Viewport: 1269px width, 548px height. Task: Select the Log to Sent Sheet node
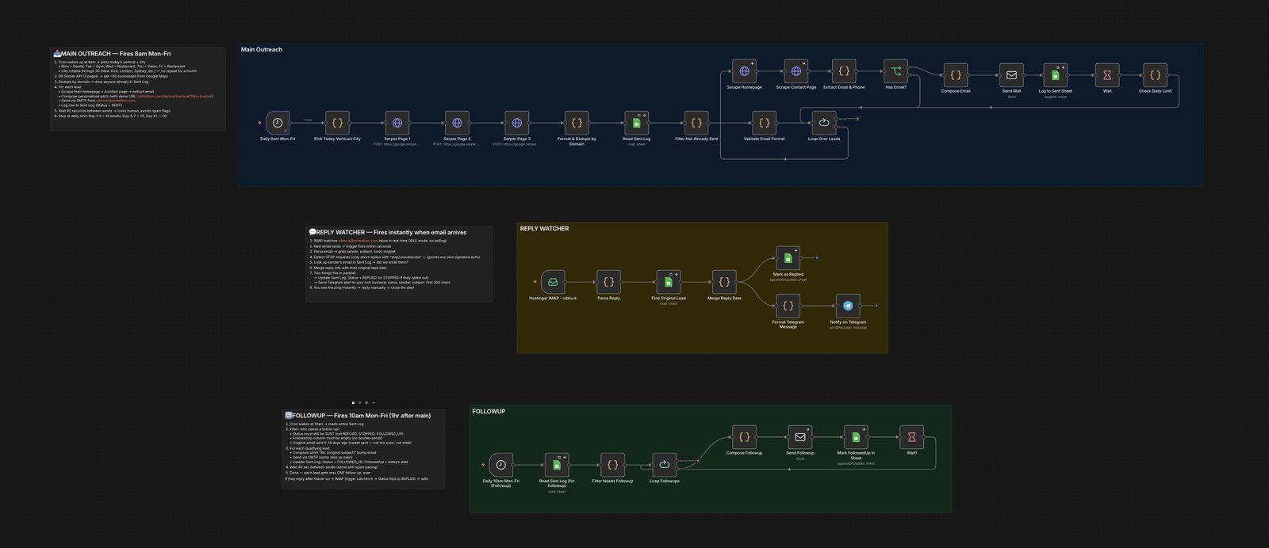[x=1056, y=75]
